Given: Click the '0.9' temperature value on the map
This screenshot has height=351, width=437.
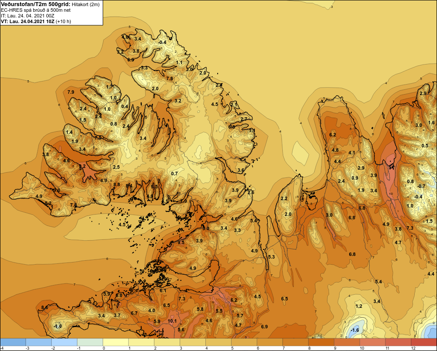Looking at the screenshot, I should 355,178.
